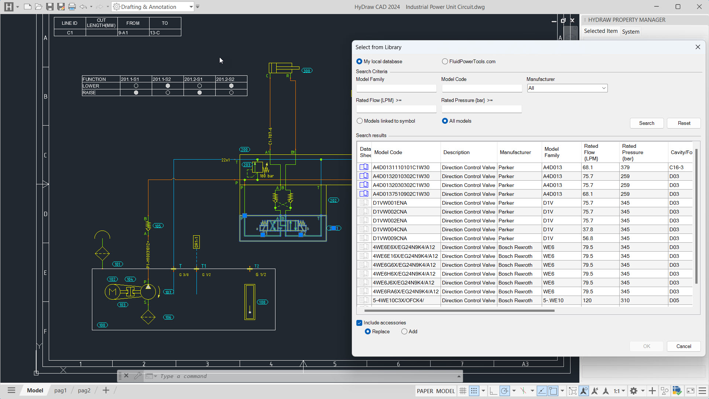Screen dimensions: 709x399
Task: Expand undo history dropdown arrow
Action: [91, 7]
